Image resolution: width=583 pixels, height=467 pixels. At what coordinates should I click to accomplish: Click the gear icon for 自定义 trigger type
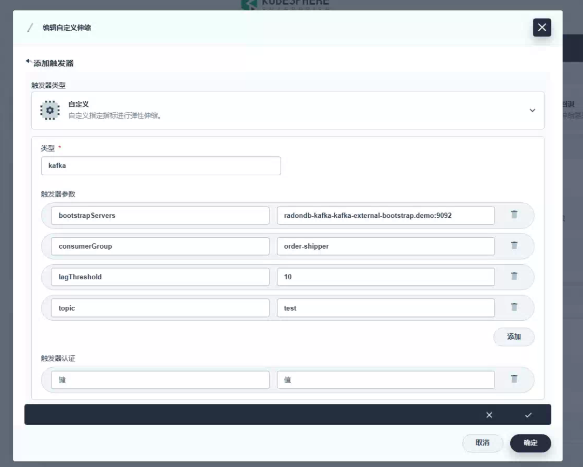click(x=50, y=111)
